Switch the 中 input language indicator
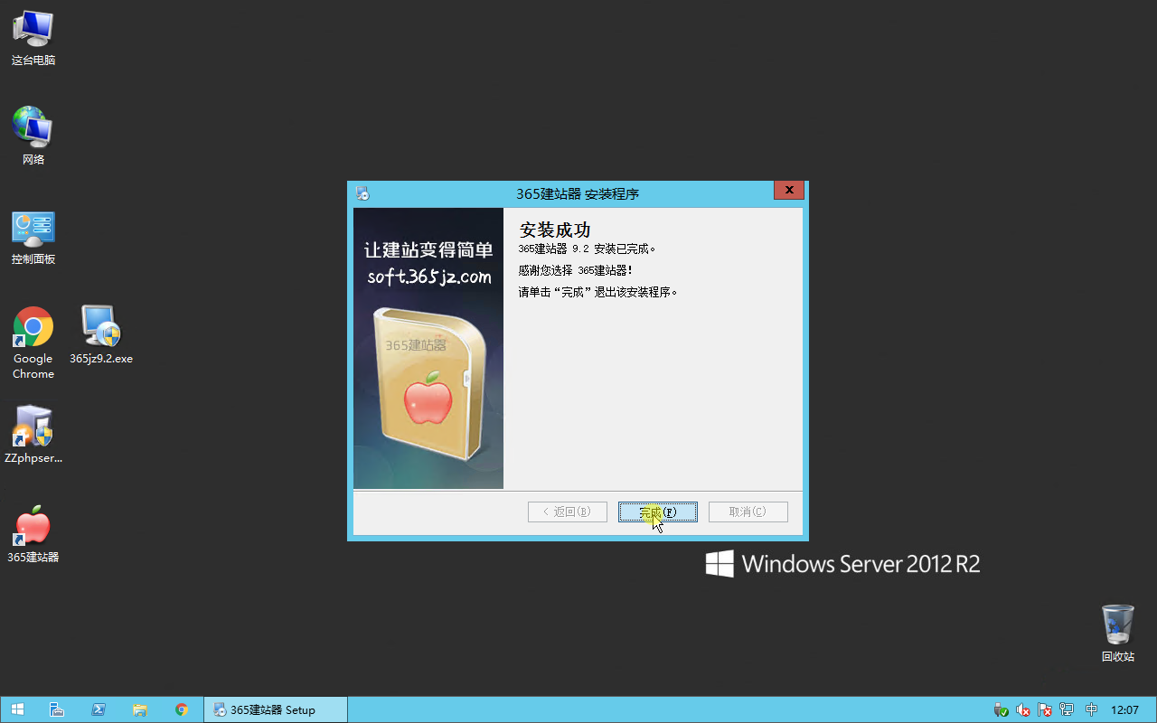1157x723 pixels. 1091,710
